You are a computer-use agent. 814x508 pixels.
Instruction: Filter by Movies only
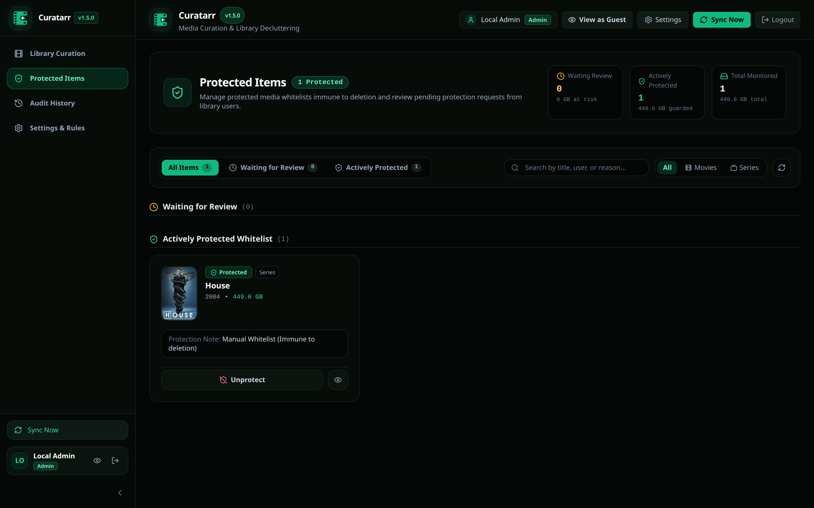701,168
